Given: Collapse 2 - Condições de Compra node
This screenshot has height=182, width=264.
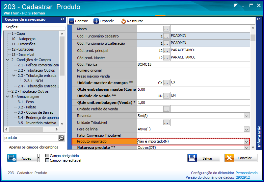Looking at the screenshot, I should [8, 60].
